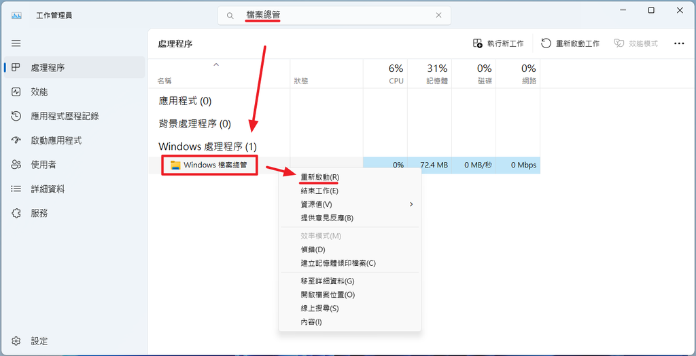This screenshot has width=696, height=356.
Task: Choose 重新啟動(R) in context menu
Action: click(350, 177)
